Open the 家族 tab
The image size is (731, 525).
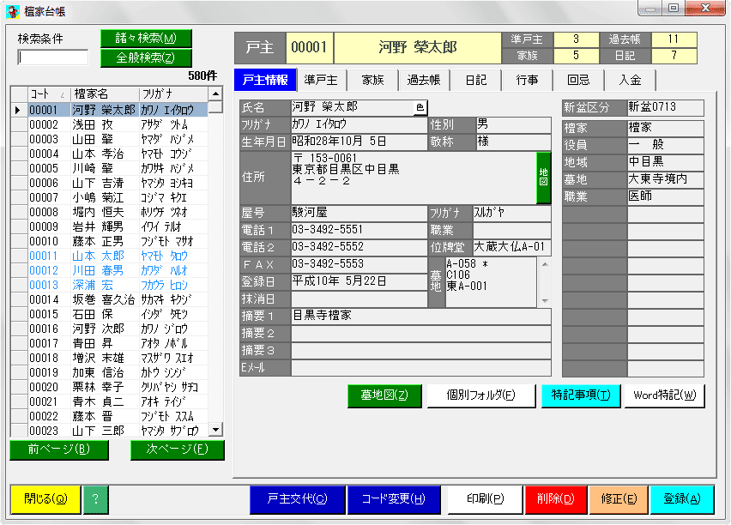(372, 80)
